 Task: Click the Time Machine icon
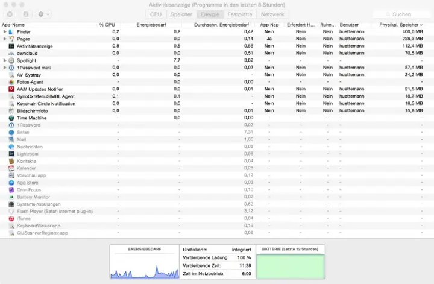point(11,118)
